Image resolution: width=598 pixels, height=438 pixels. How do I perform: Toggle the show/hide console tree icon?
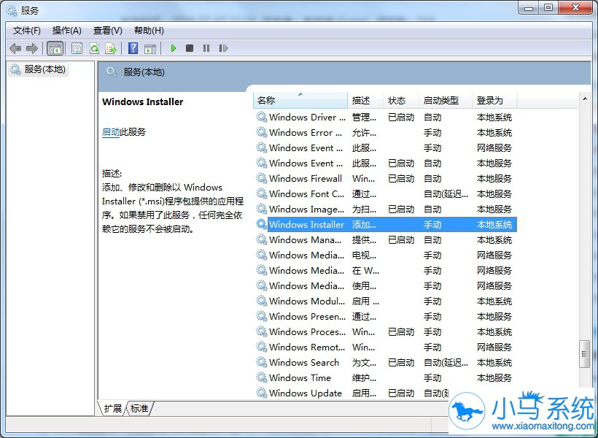click(55, 48)
